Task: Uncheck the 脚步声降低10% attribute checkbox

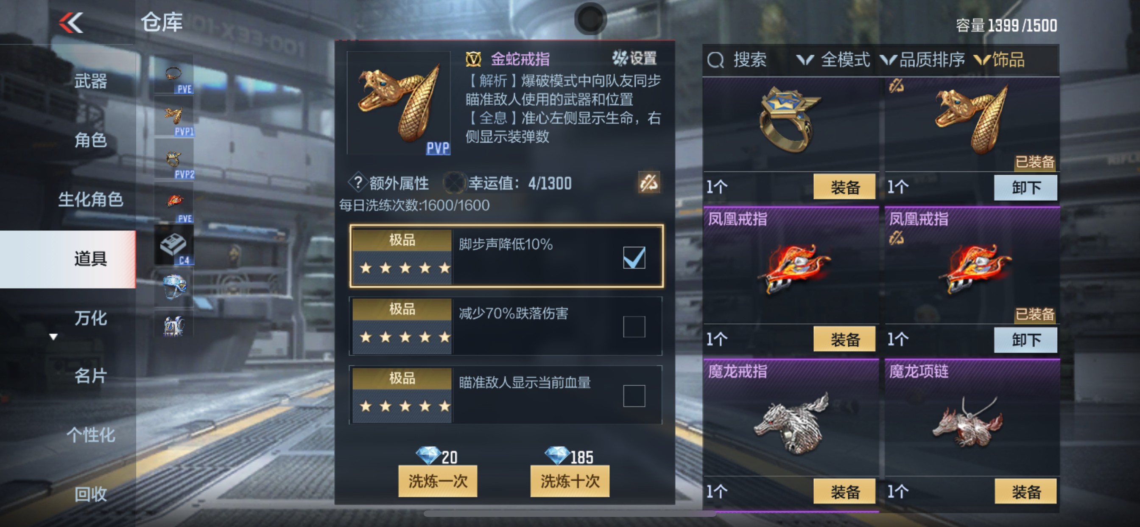Action: click(634, 257)
